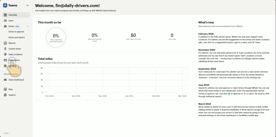This screenshot has height=137, width=276.
Task: Click the September 2024 announcement title
Action: point(207,69)
